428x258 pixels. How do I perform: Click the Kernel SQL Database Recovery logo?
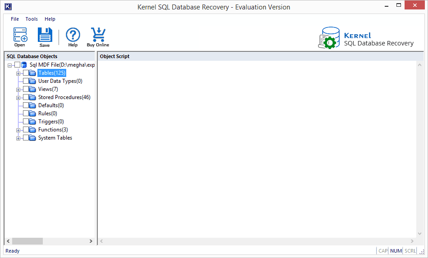coord(366,38)
